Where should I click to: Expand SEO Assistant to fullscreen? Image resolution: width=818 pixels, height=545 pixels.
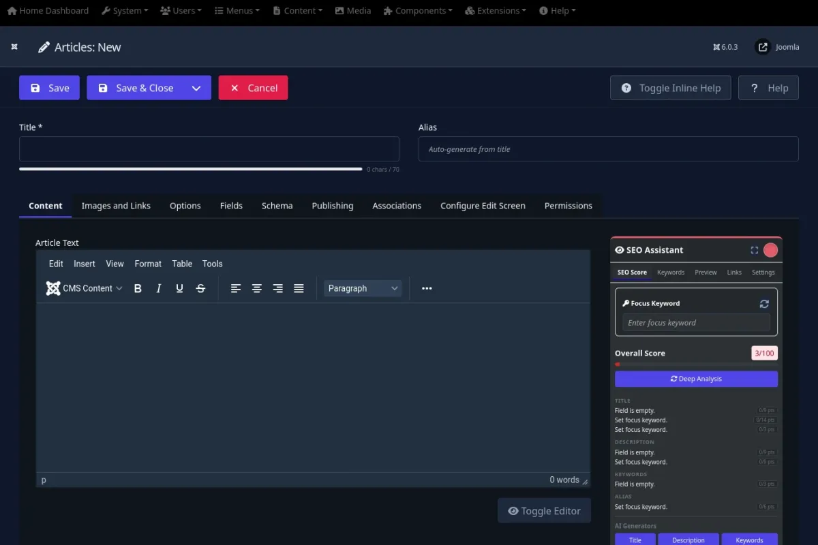point(754,250)
